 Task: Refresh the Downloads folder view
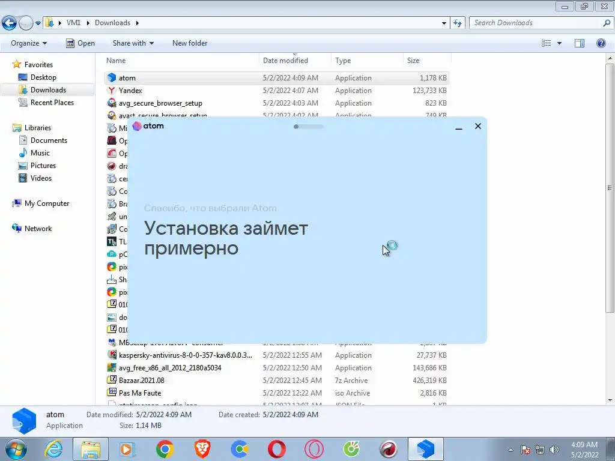point(457,23)
